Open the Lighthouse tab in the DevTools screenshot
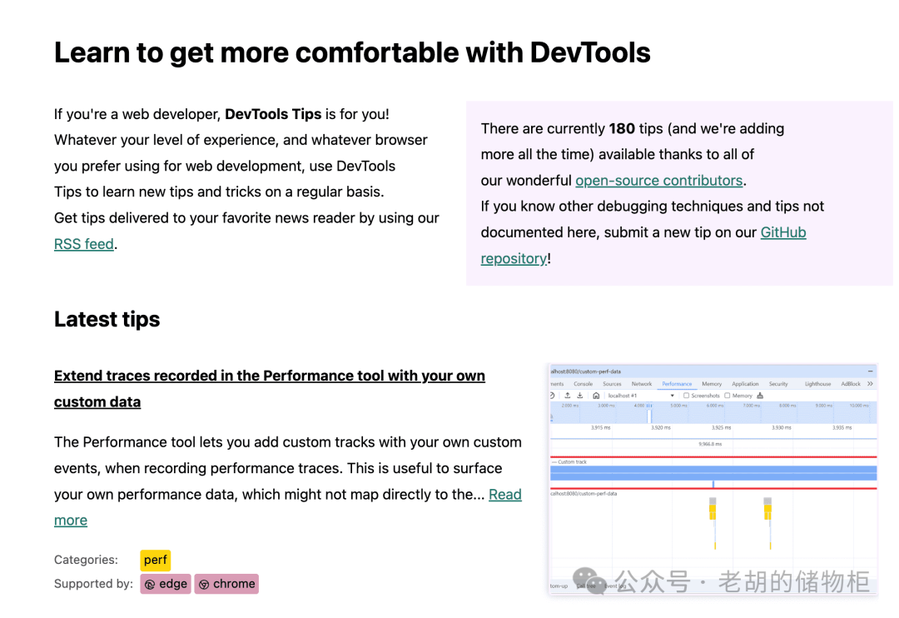This screenshot has width=899, height=618. click(817, 384)
